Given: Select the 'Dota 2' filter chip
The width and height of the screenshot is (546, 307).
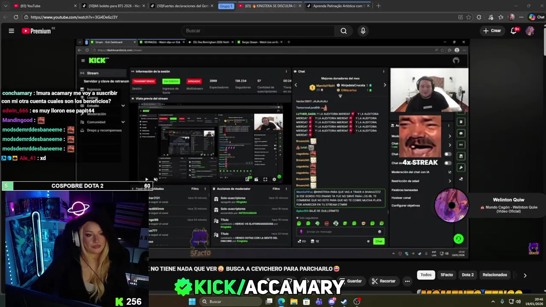Looking at the screenshot, I should coord(468,275).
